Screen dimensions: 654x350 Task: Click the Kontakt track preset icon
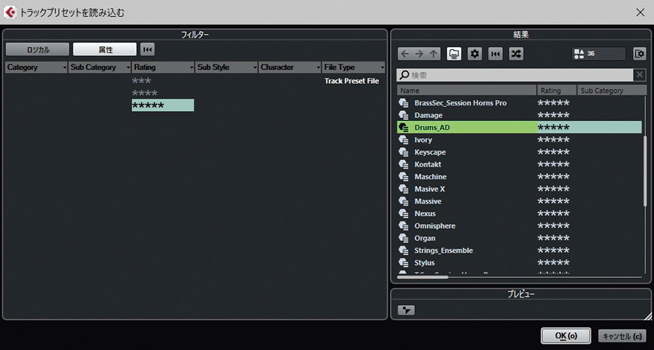pyautogui.click(x=403, y=164)
